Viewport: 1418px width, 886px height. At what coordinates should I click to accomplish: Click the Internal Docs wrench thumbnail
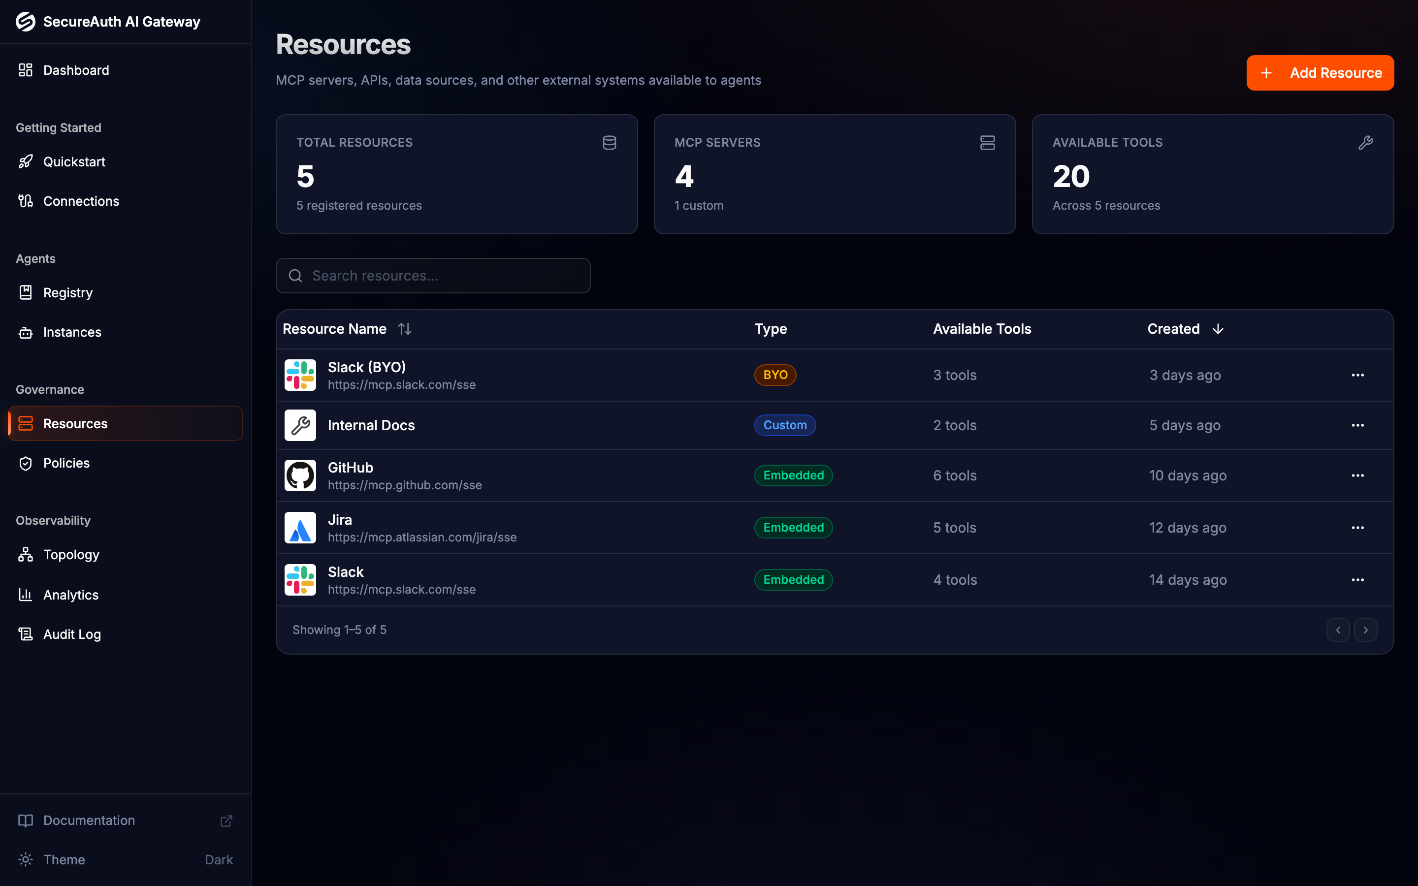[x=300, y=425]
